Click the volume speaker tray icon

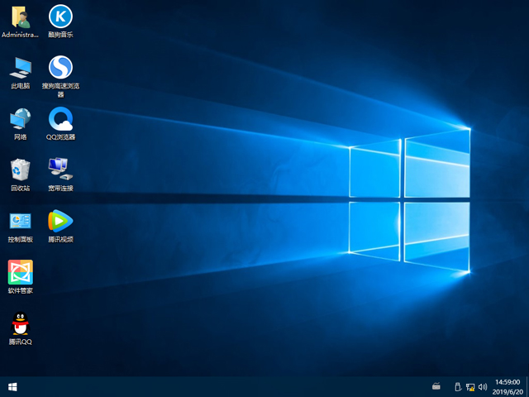(x=483, y=387)
